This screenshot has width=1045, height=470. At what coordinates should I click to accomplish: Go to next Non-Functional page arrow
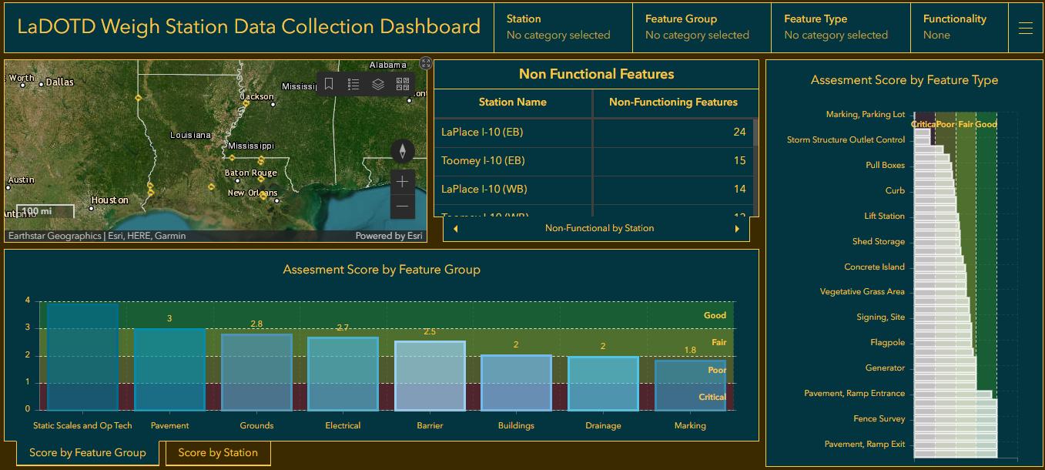click(x=737, y=228)
